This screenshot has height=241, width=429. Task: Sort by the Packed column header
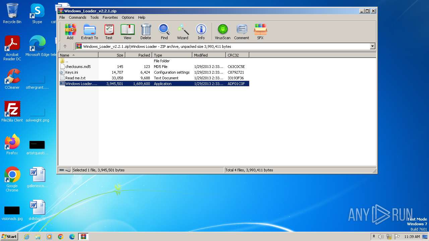tap(138, 55)
